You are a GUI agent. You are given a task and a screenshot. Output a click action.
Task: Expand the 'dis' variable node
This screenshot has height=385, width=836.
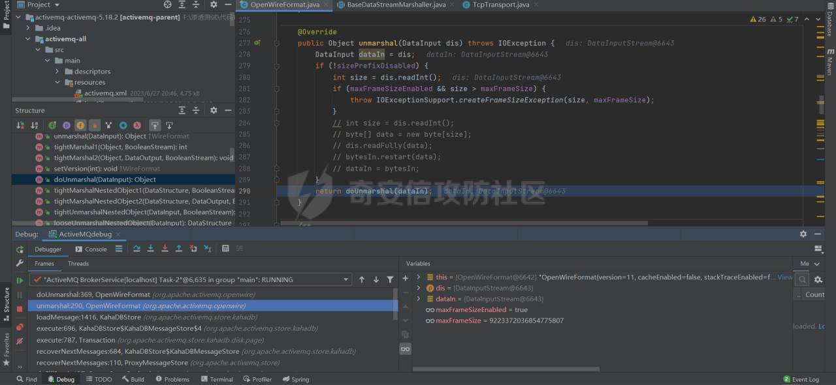click(419, 288)
